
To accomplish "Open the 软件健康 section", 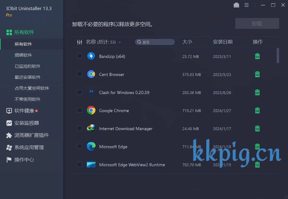I will pyautogui.click(x=24, y=111).
